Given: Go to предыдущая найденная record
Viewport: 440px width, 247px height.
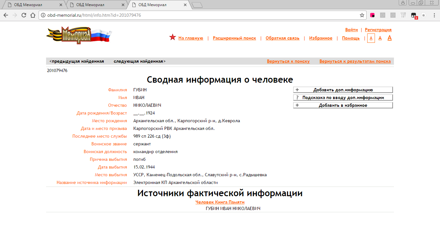Looking at the screenshot, I should coord(77,61).
